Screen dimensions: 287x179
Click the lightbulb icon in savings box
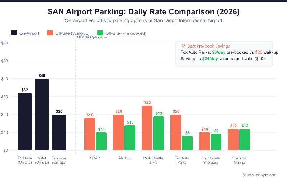click(x=183, y=46)
